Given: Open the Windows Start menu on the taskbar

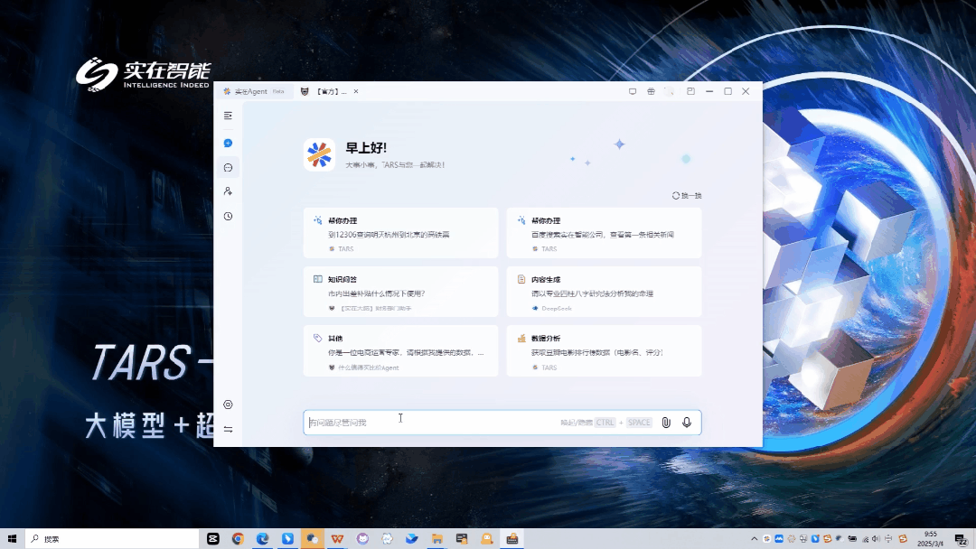Looking at the screenshot, I should point(12,537).
